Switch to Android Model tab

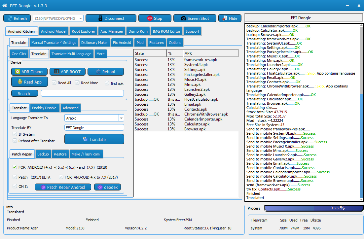pyautogui.click(x=54, y=31)
